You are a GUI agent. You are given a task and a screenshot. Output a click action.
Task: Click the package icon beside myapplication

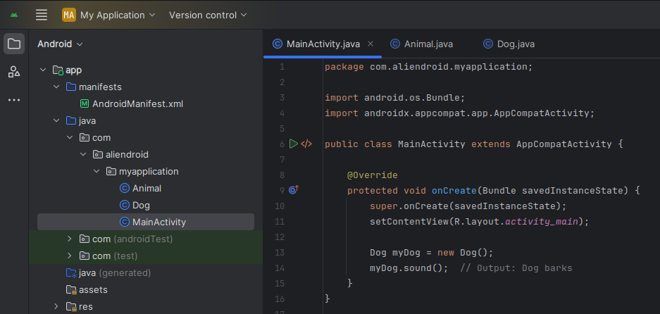pos(111,171)
